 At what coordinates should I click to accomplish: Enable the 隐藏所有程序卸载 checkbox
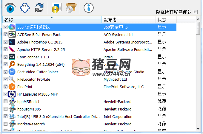pos(196,12)
